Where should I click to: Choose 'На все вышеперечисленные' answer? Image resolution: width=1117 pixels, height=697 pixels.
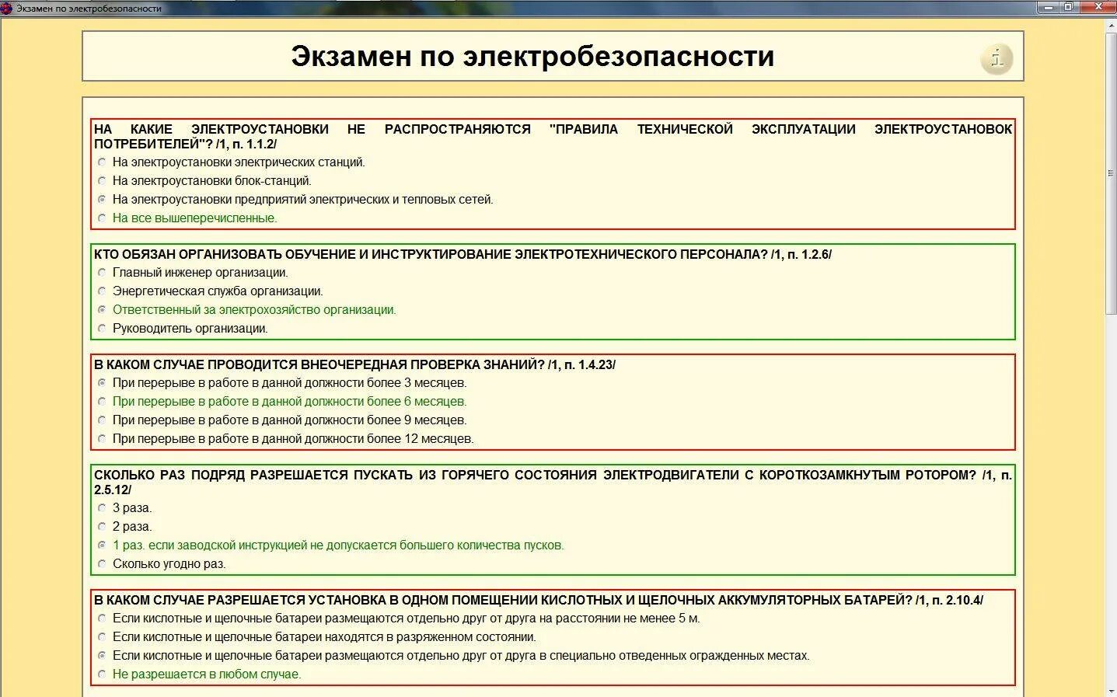(x=102, y=218)
